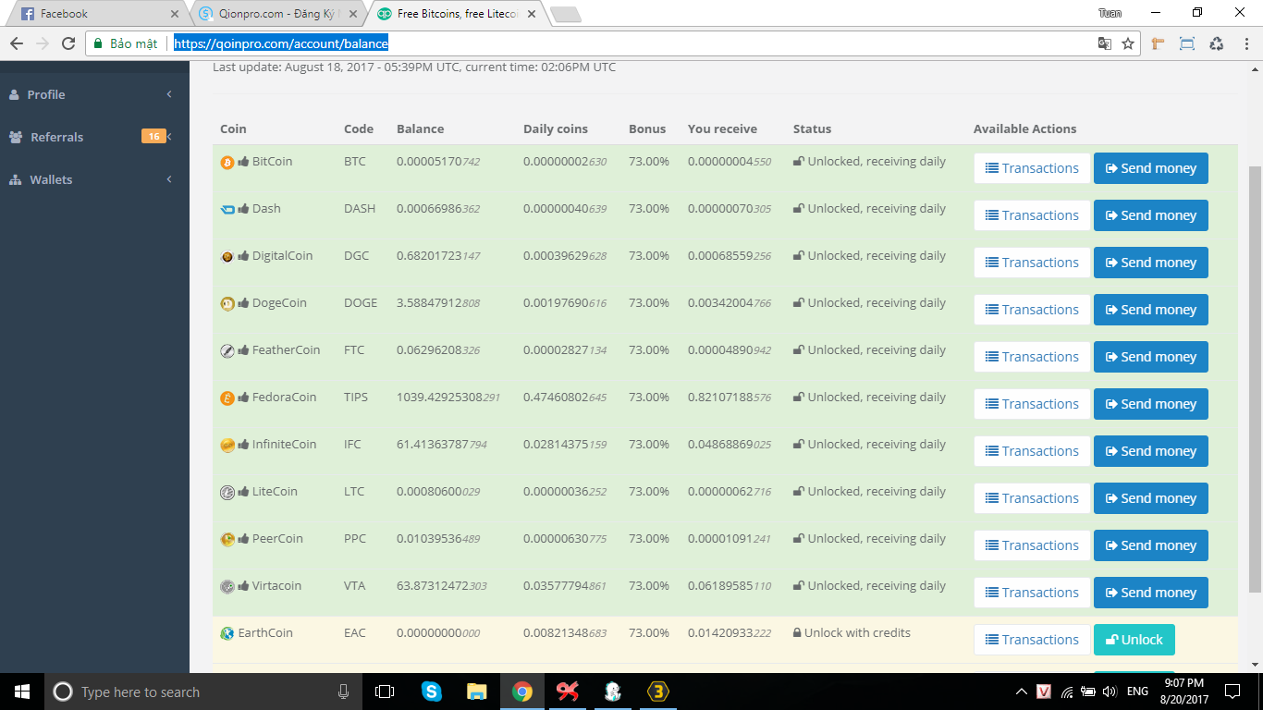Reload the page using the refresh icon
Viewport: 1263px width, 710px height.
67,43
